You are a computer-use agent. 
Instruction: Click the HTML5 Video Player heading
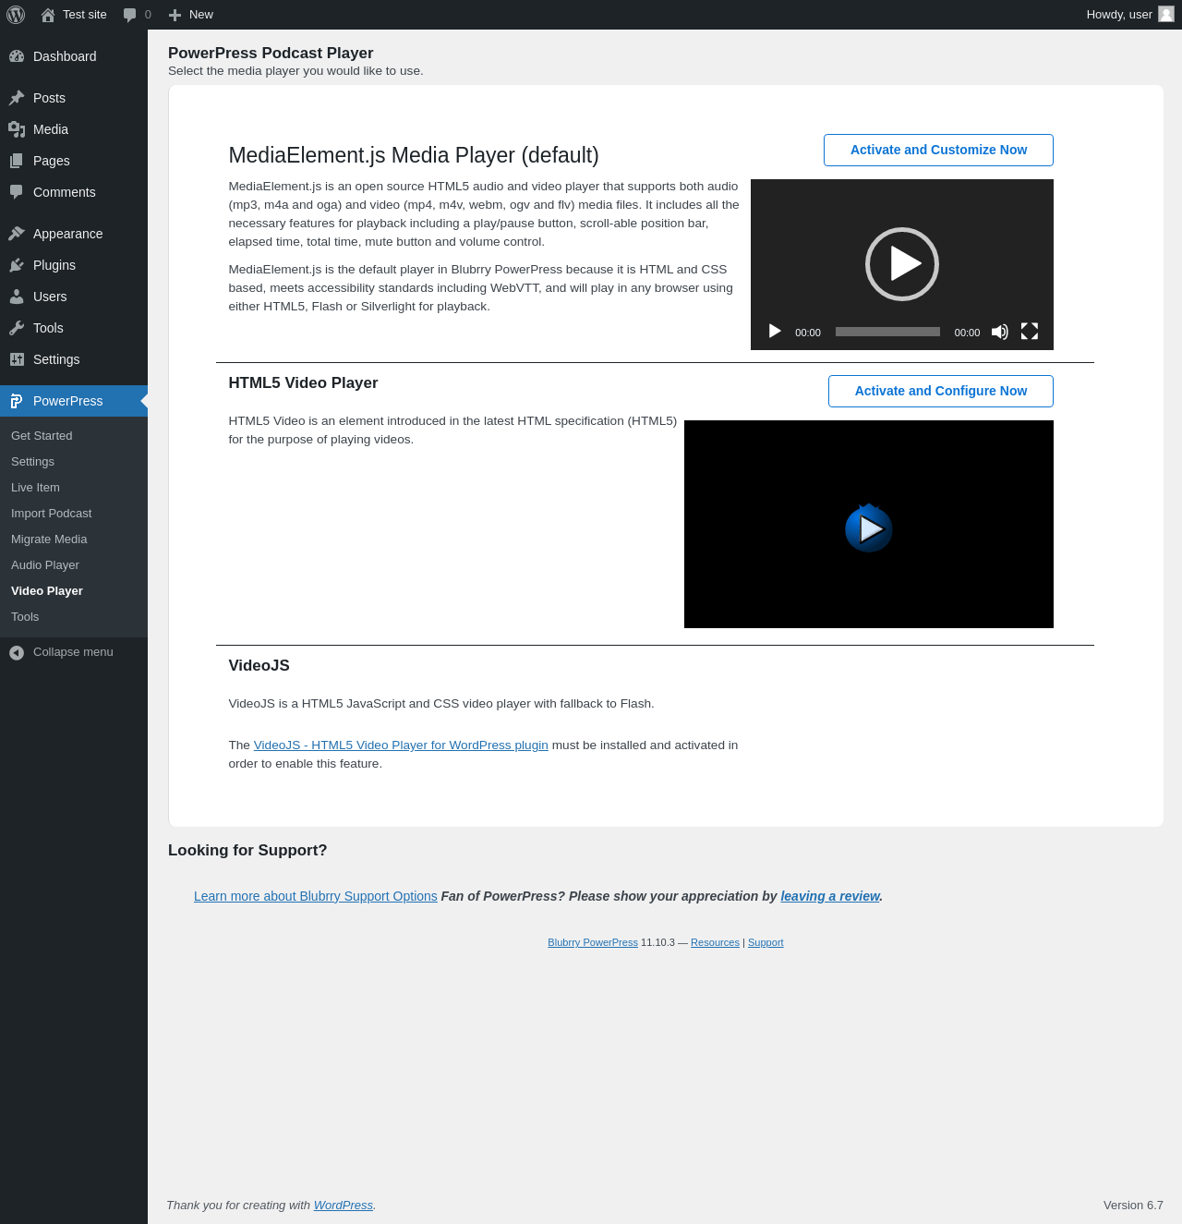click(x=303, y=383)
